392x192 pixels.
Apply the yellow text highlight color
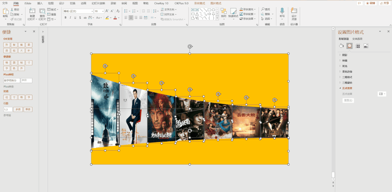tap(107, 18)
